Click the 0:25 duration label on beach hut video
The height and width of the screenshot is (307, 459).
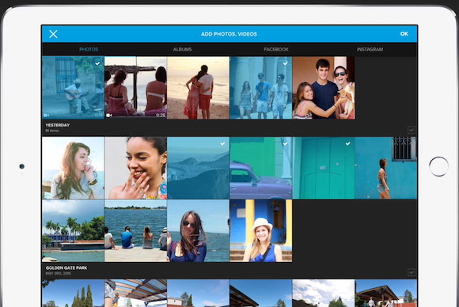point(161,116)
